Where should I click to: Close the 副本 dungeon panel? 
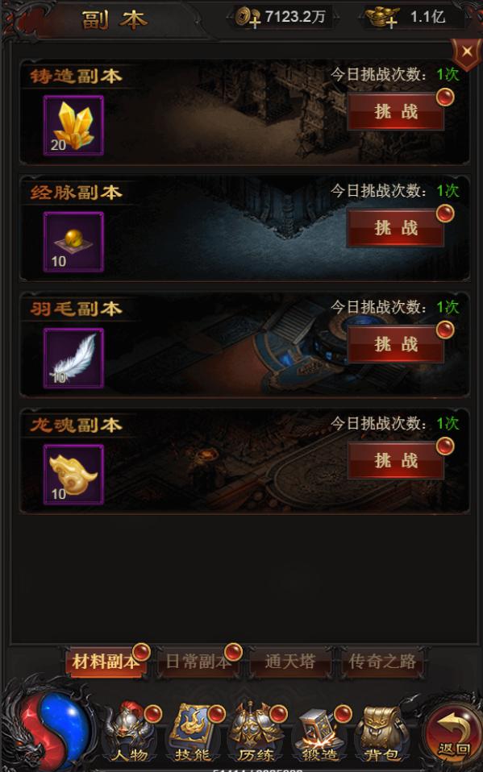466,52
